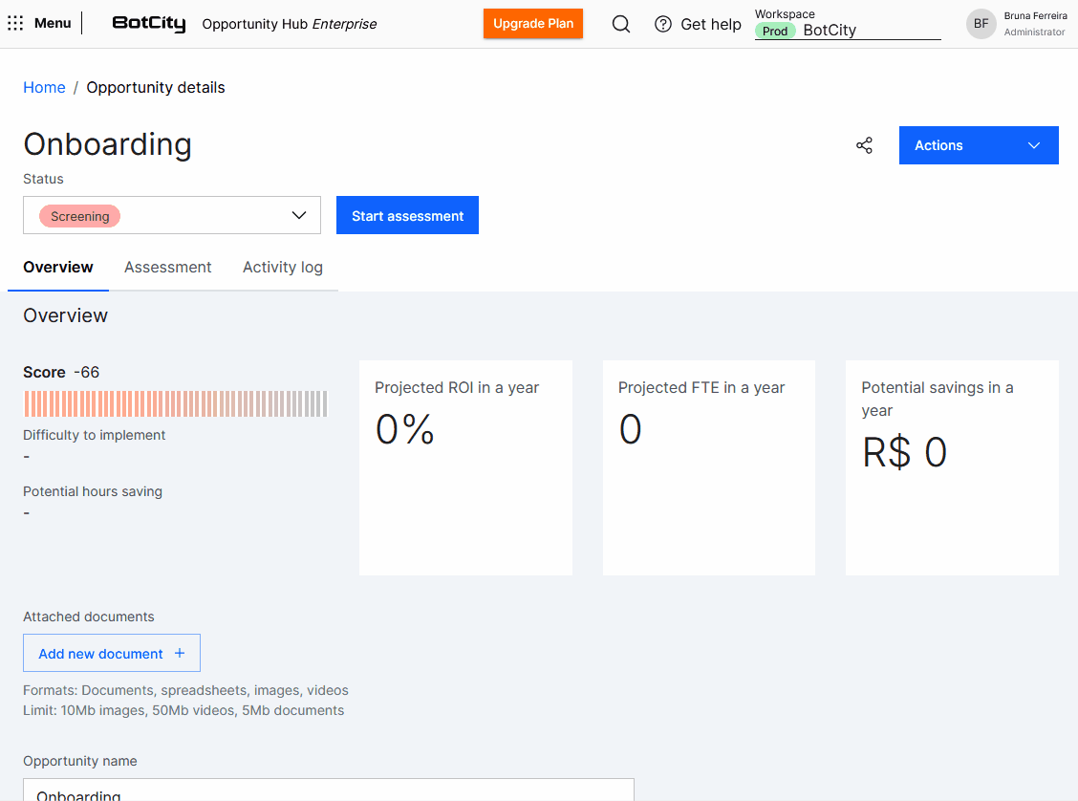1078x801 pixels.
Task: Switch to the Activity log tab
Action: (282, 268)
